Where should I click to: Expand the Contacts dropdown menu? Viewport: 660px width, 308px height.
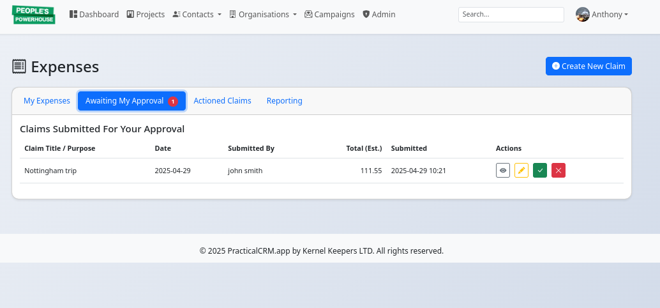tap(197, 14)
